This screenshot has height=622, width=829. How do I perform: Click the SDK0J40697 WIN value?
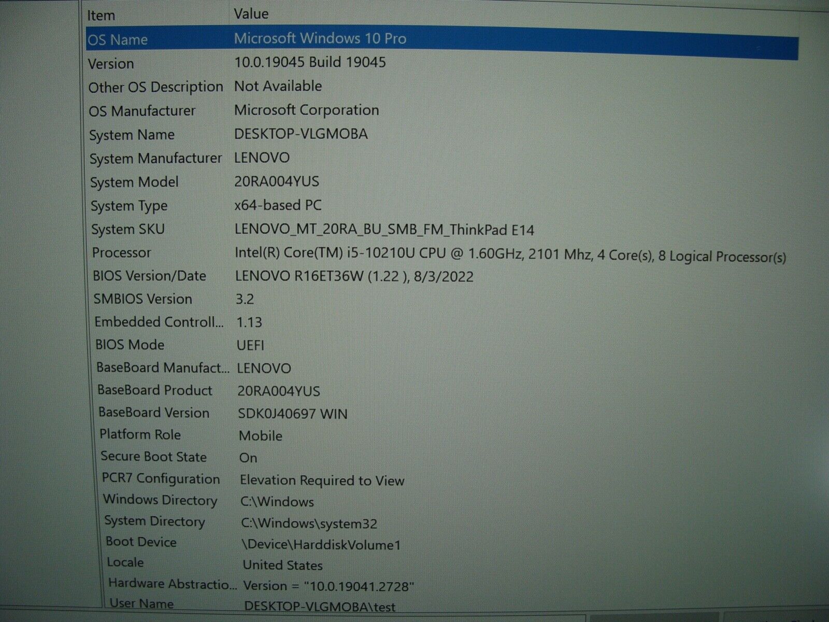[x=293, y=414]
